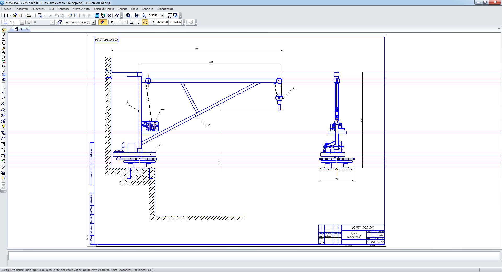Select the Circle drawing tool

tap(3, 104)
